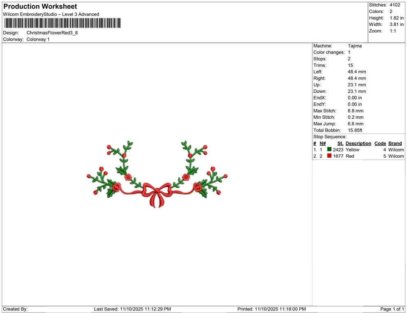Screen dimensions: 407x313
Task: Click the Brand column header
Action: pos(395,143)
